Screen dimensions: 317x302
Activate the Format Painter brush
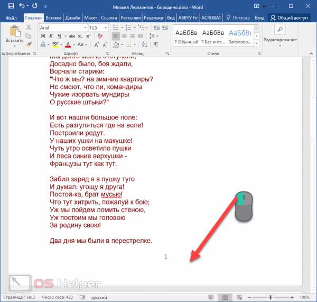coord(29,44)
